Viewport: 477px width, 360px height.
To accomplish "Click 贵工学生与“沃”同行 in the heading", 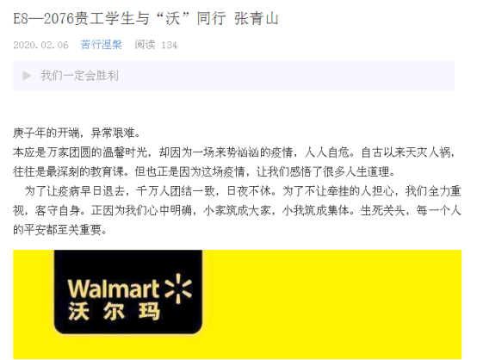I will coord(151,18).
